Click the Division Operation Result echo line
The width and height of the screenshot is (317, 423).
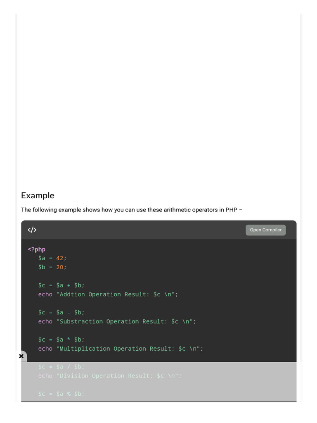(x=110, y=376)
